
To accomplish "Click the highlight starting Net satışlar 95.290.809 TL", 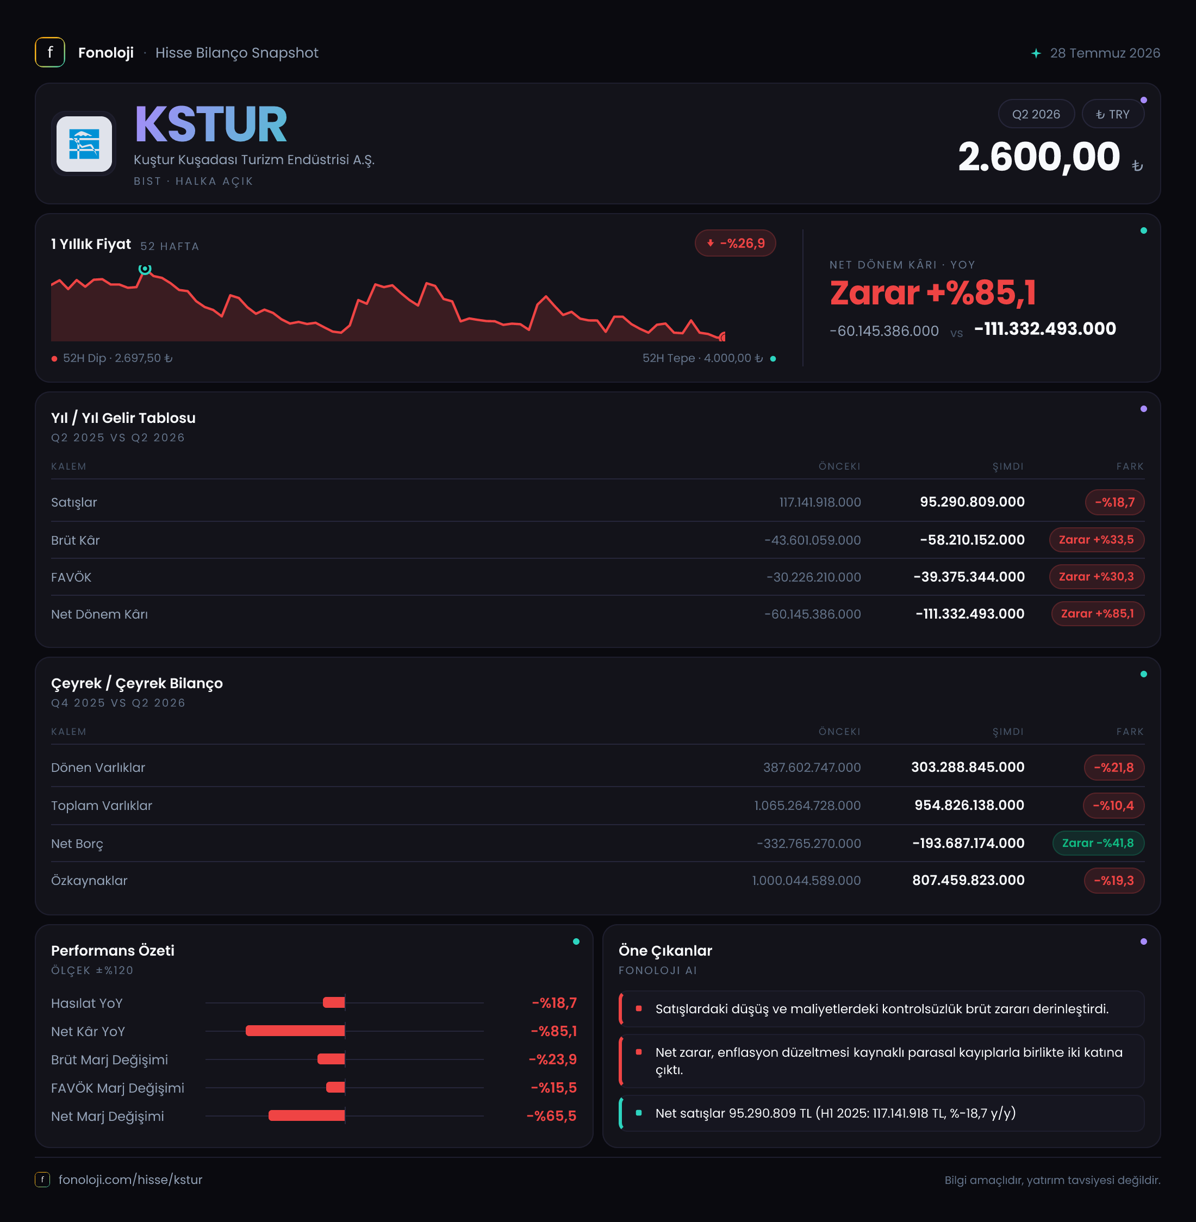I will tap(881, 1113).
